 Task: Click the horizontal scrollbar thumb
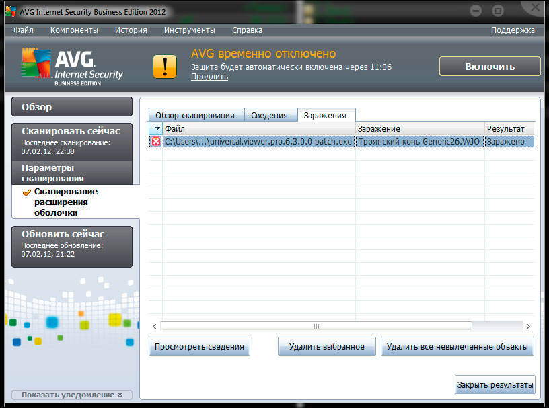tap(316, 326)
